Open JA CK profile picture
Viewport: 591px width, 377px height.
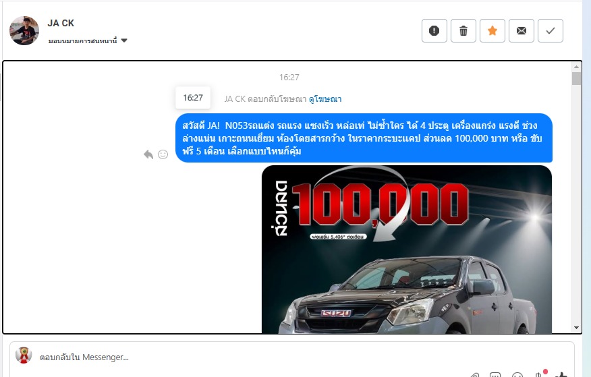pyautogui.click(x=24, y=30)
